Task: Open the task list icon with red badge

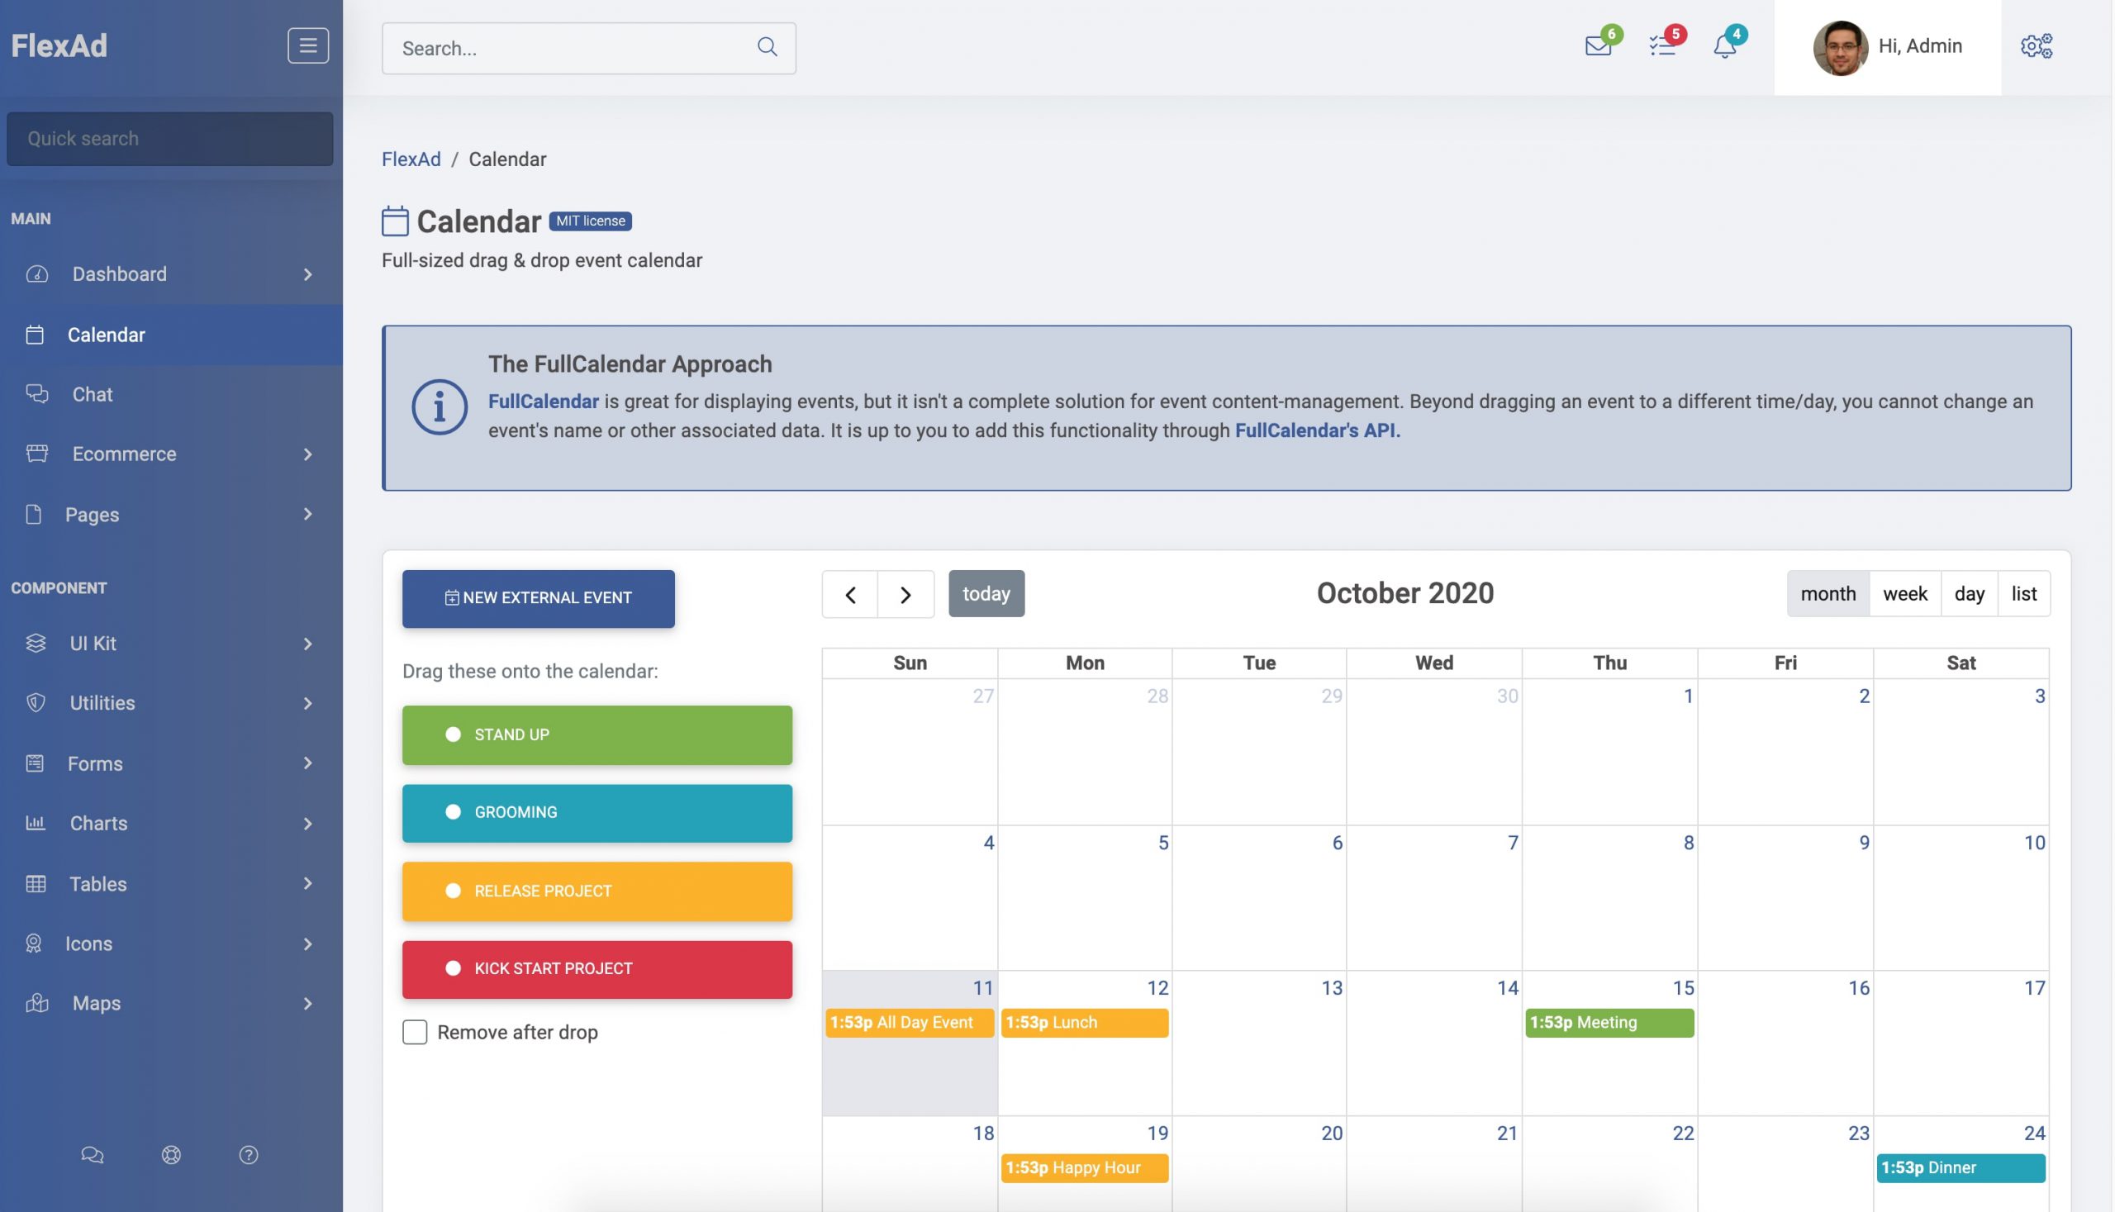Action: pos(1662,45)
